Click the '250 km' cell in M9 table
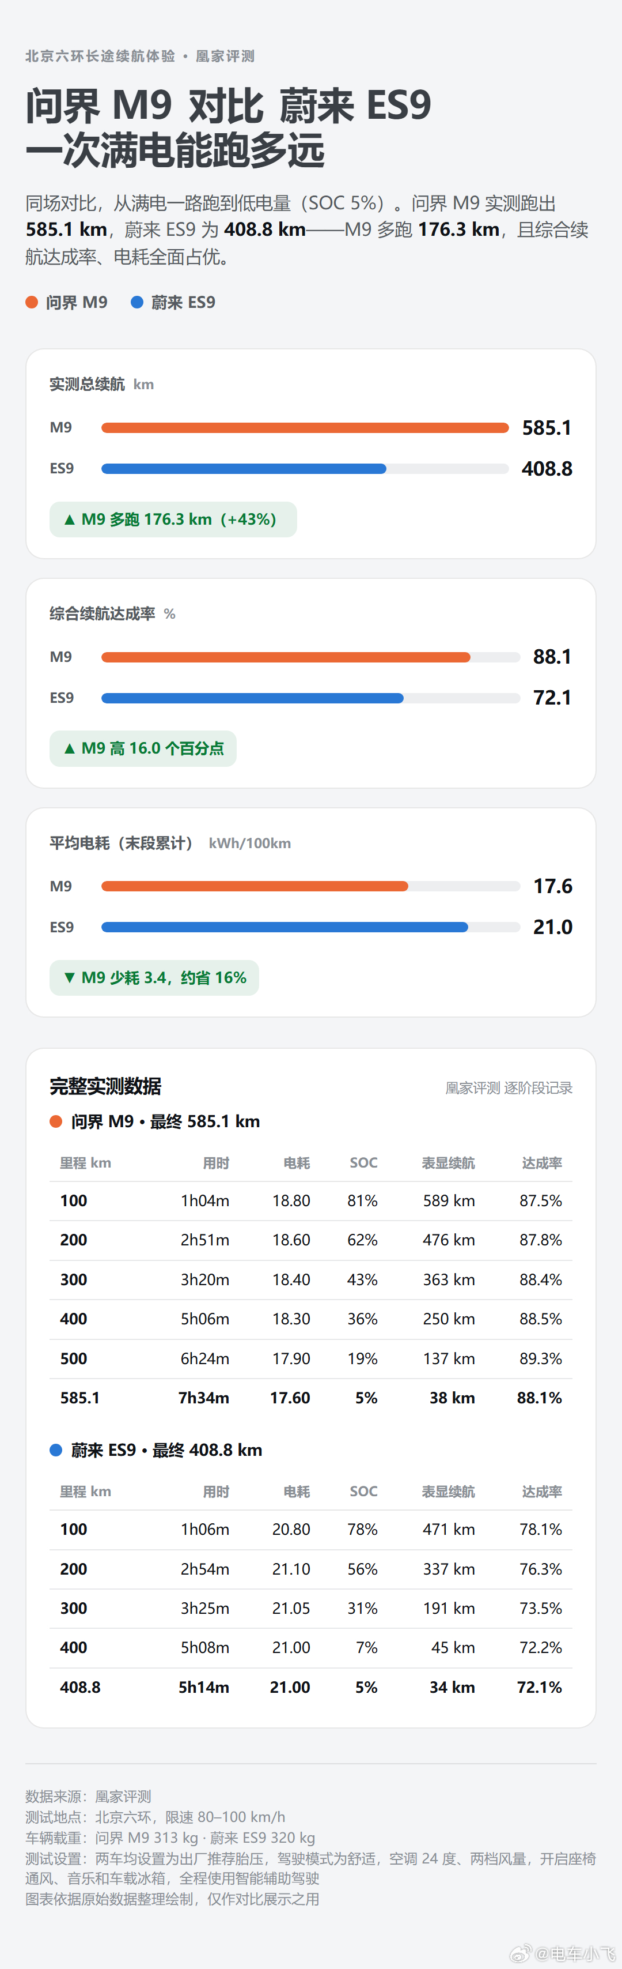Viewport: 622px width, 1969px height. [449, 1319]
